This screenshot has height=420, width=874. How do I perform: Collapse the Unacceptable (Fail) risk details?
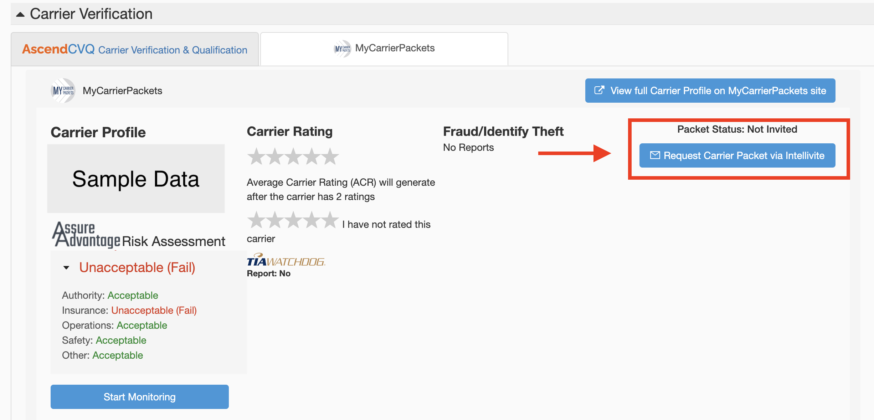(66, 268)
